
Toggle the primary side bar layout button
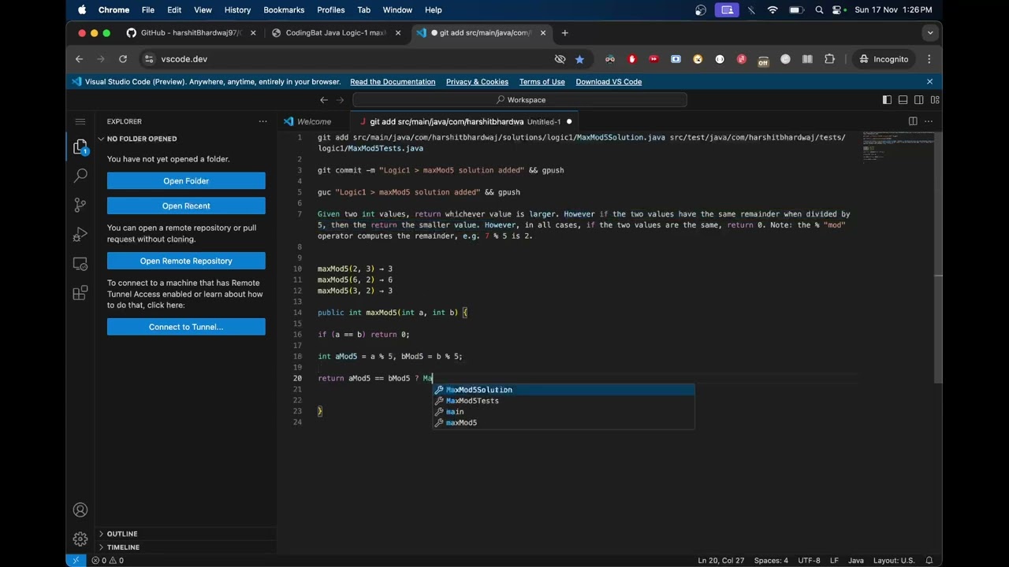[x=887, y=100]
